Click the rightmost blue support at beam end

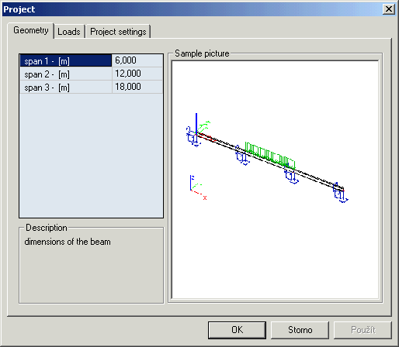[x=340, y=194]
